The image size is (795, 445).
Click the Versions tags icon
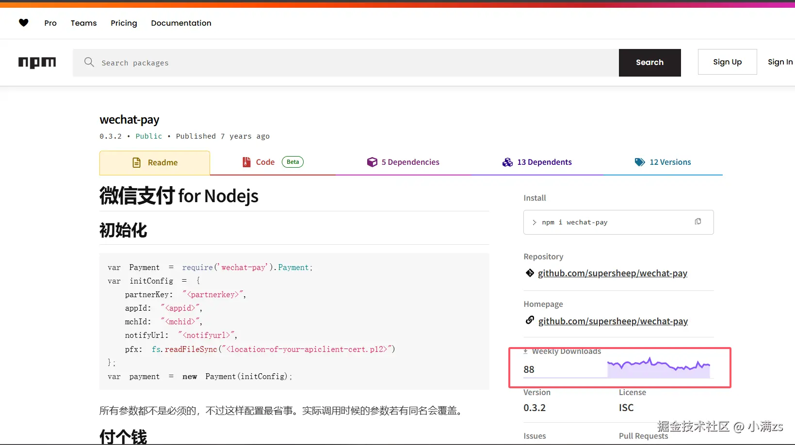tap(640, 162)
